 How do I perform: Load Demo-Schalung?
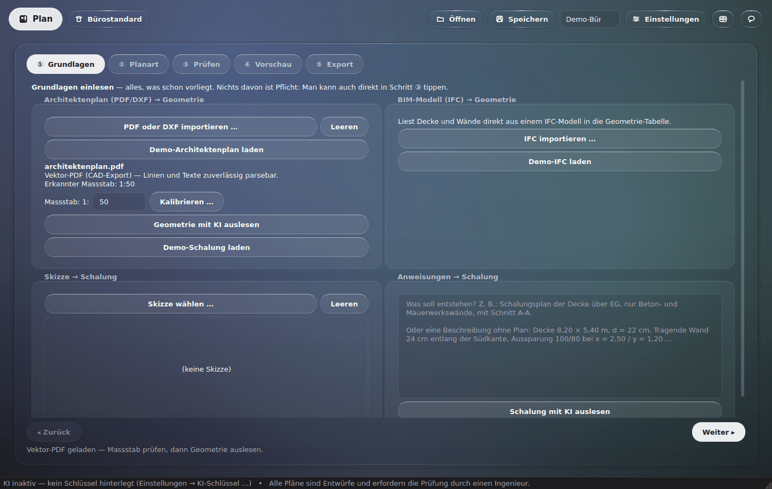coord(207,247)
